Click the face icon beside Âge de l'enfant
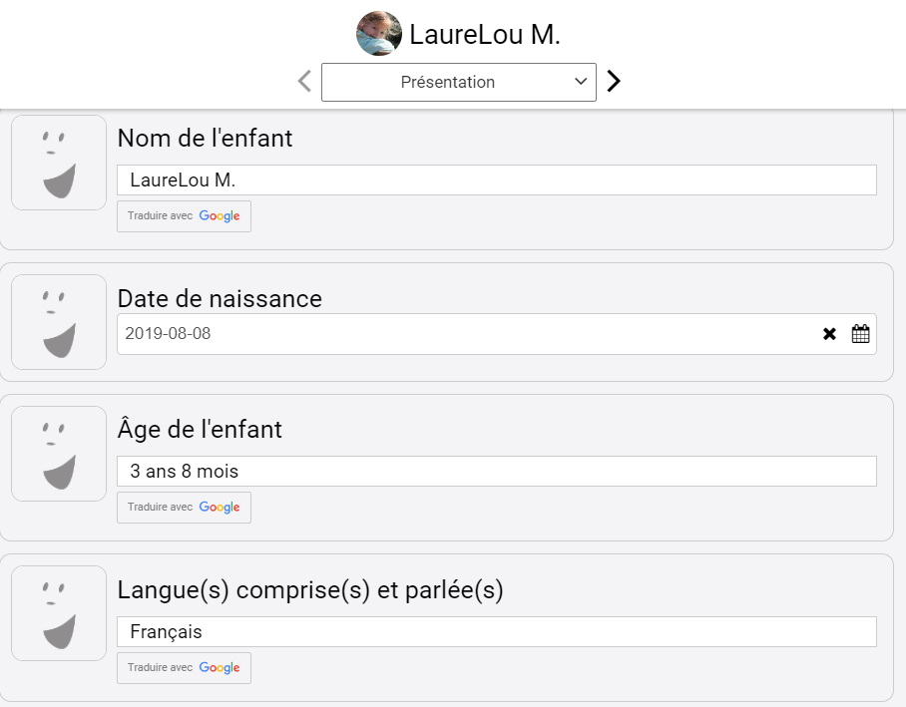 [59, 454]
